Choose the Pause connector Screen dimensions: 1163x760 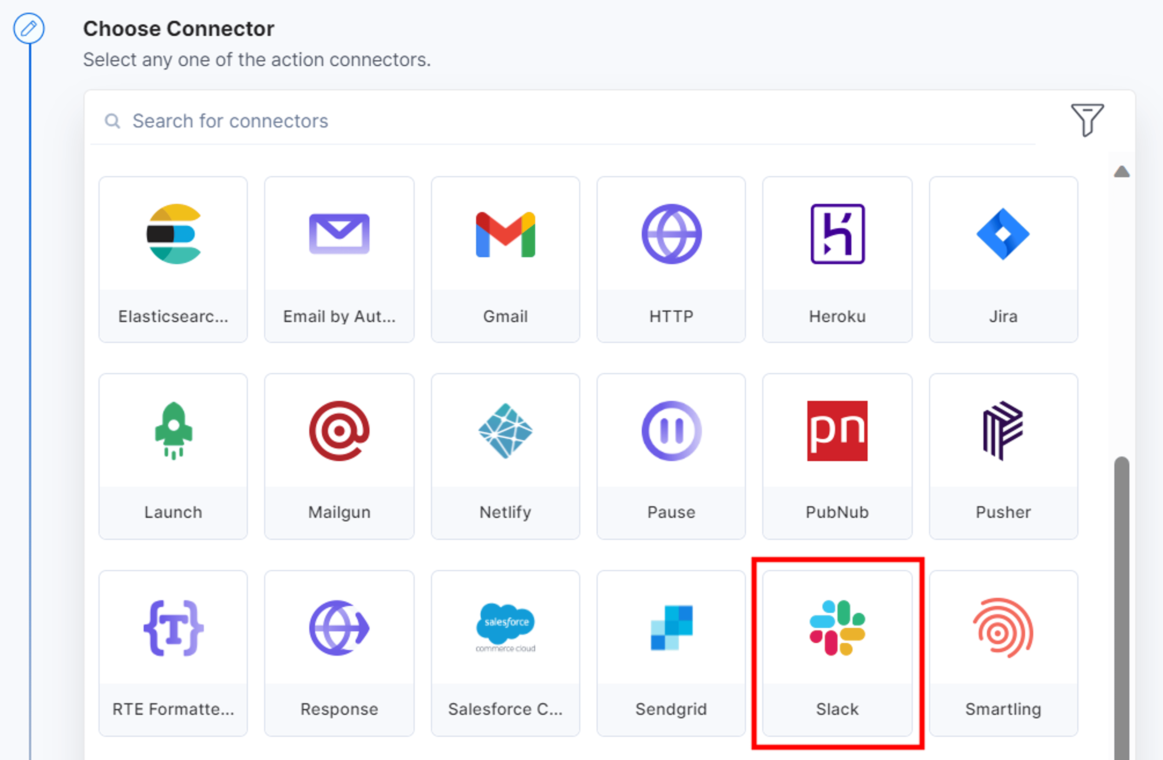point(671,456)
